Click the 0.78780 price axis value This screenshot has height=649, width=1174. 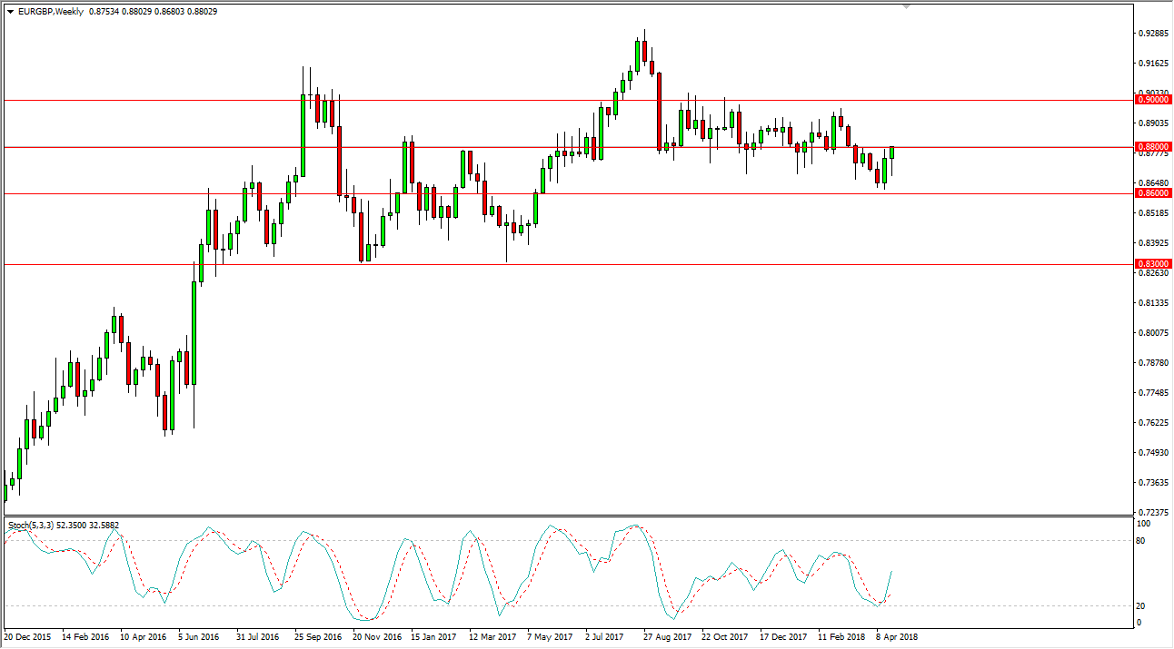pos(1152,363)
